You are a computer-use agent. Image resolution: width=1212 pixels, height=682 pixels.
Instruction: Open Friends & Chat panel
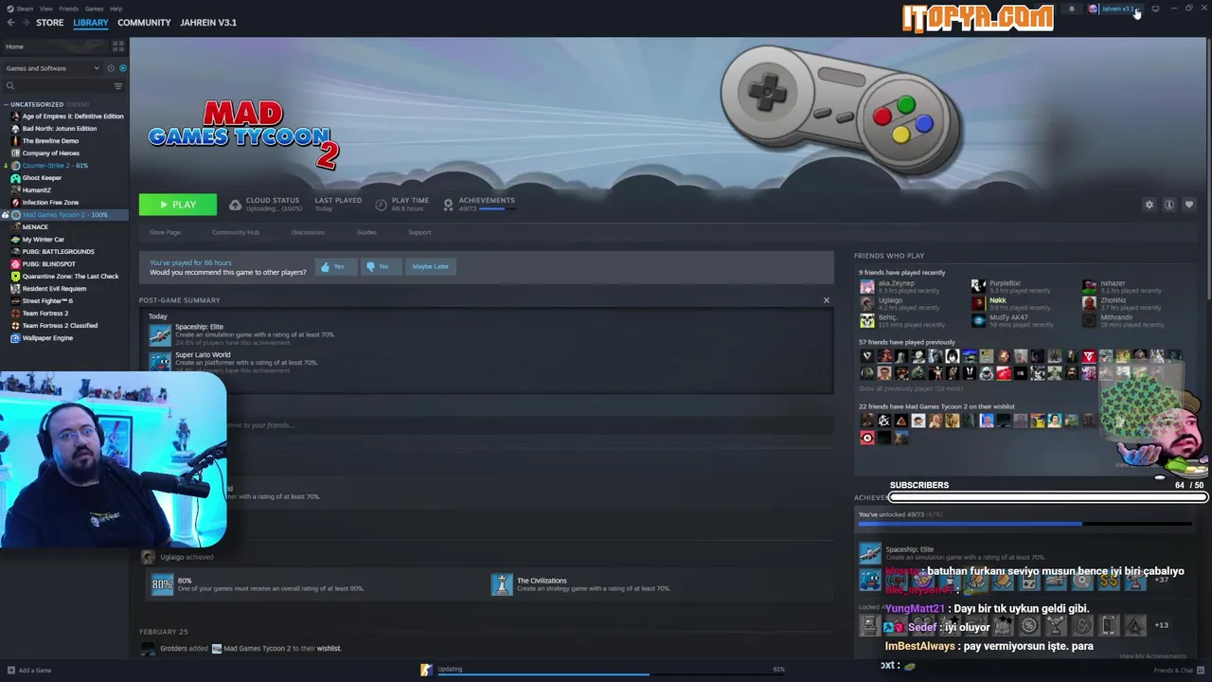point(1179,671)
